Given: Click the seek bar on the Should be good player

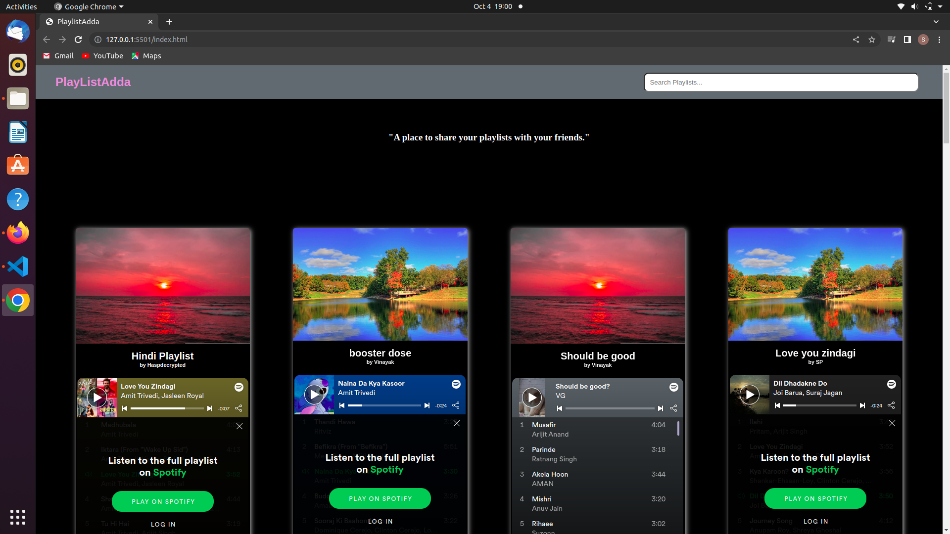Looking at the screenshot, I should (609, 408).
